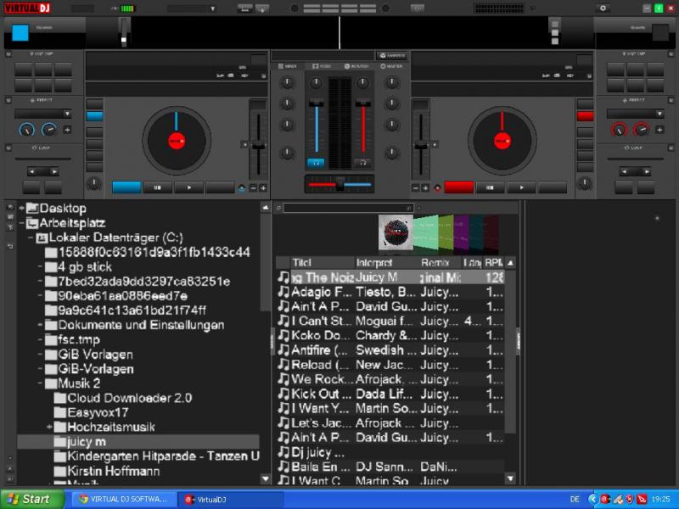Screen dimensions: 679x509
Task: Sort tracks by Interpret column
Action: pyautogui.click(x=373, y=263)
